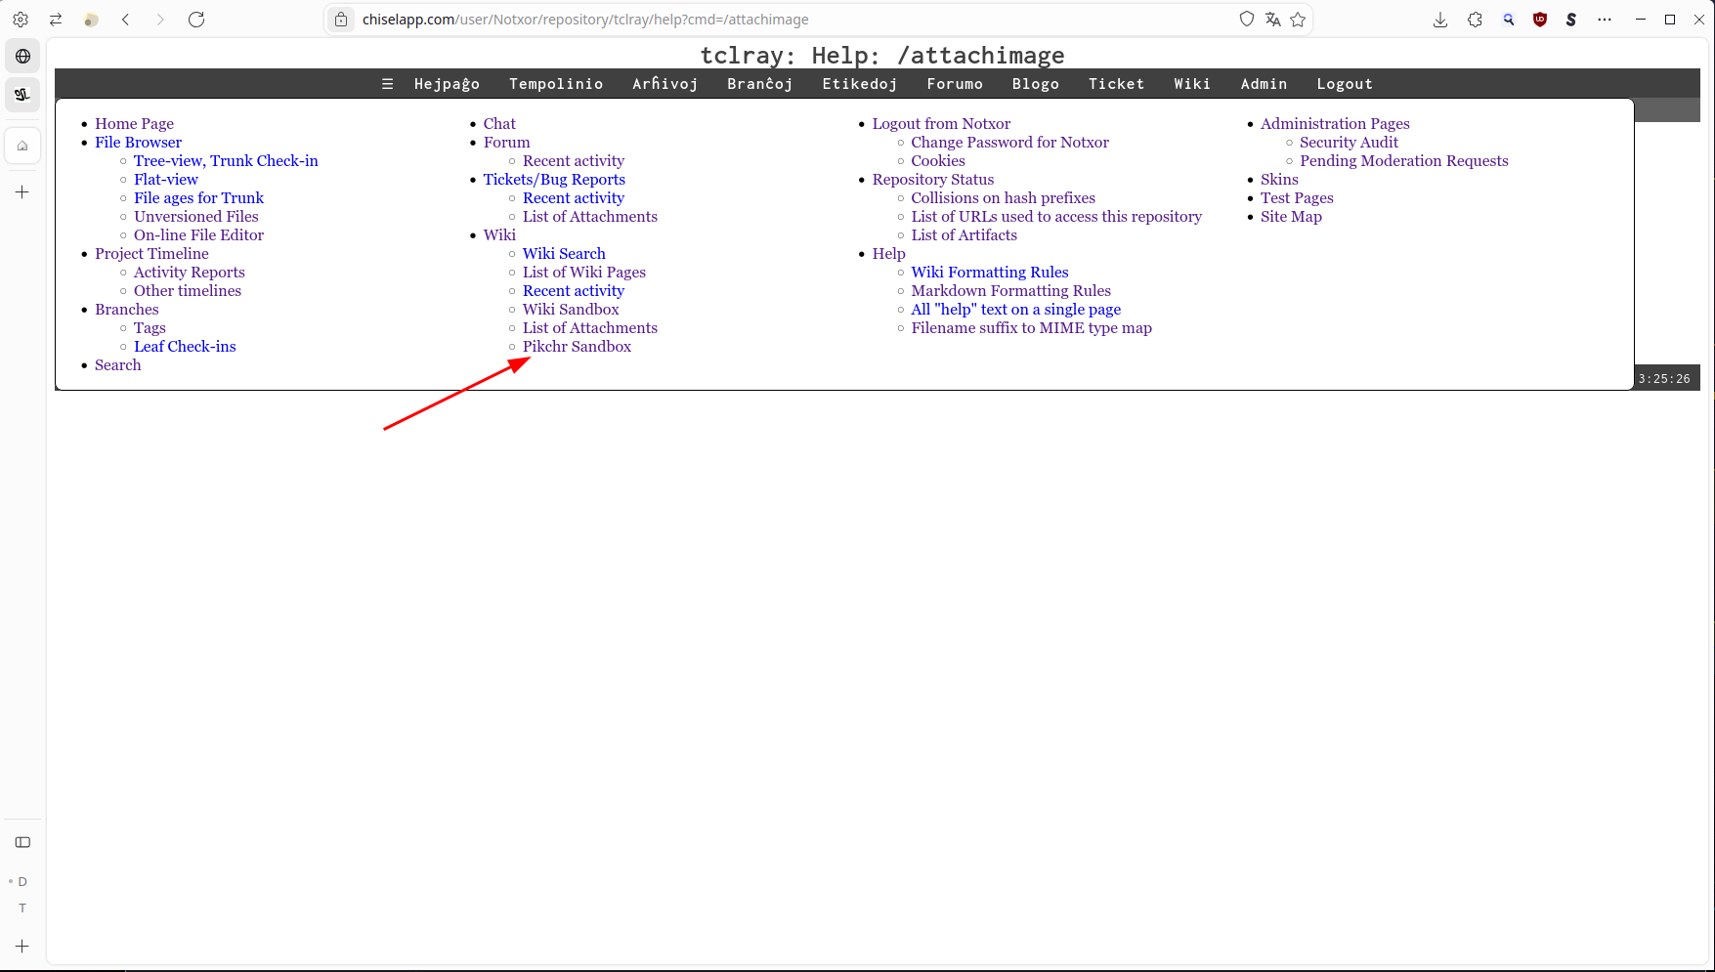Open Change Password for Notxor link
Image resolution: width=1715 pixels, height=972 pixels.
coord(1009,143)
